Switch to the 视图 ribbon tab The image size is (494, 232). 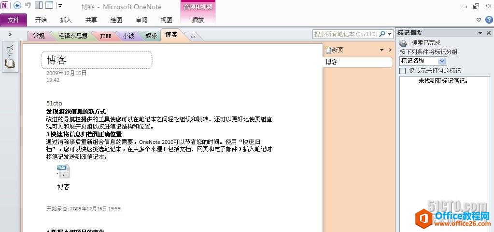pos(166,20)
